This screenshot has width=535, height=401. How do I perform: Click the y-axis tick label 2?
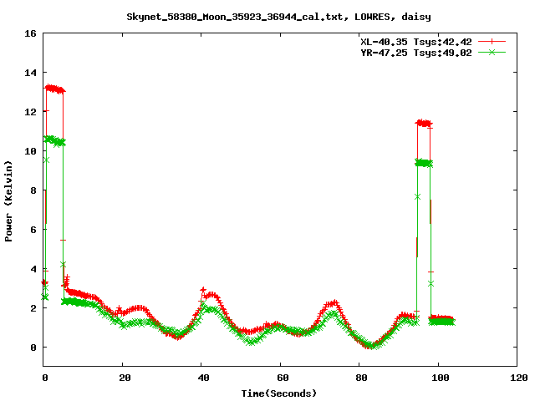point(32,308)
